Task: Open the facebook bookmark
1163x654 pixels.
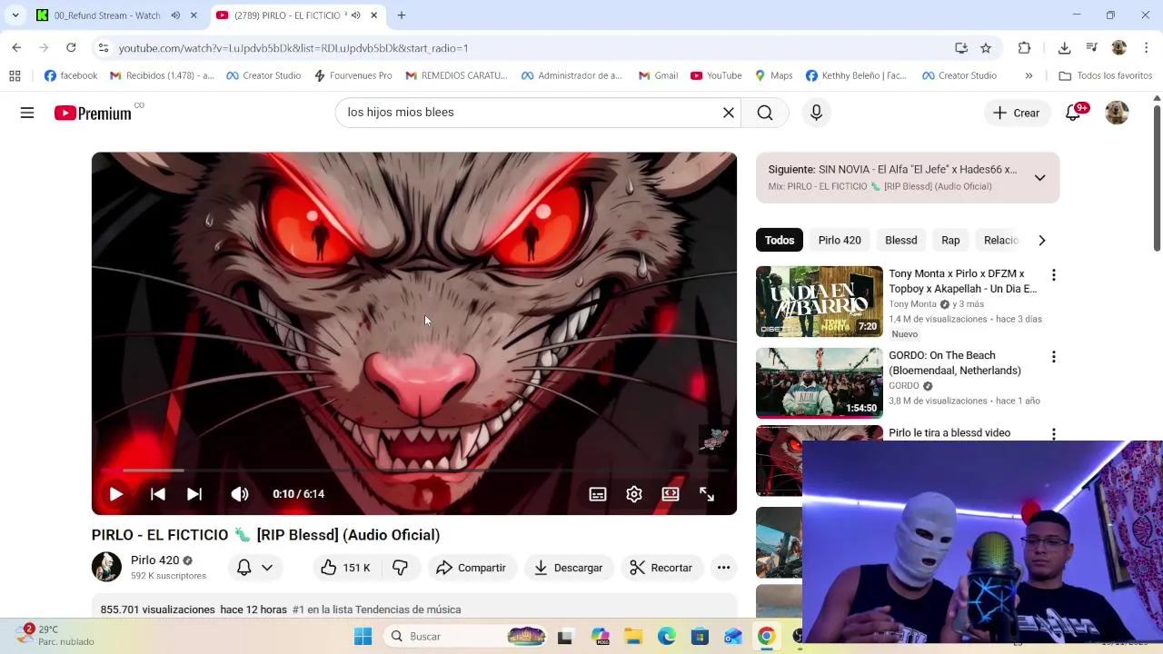Action: (71, 75)
